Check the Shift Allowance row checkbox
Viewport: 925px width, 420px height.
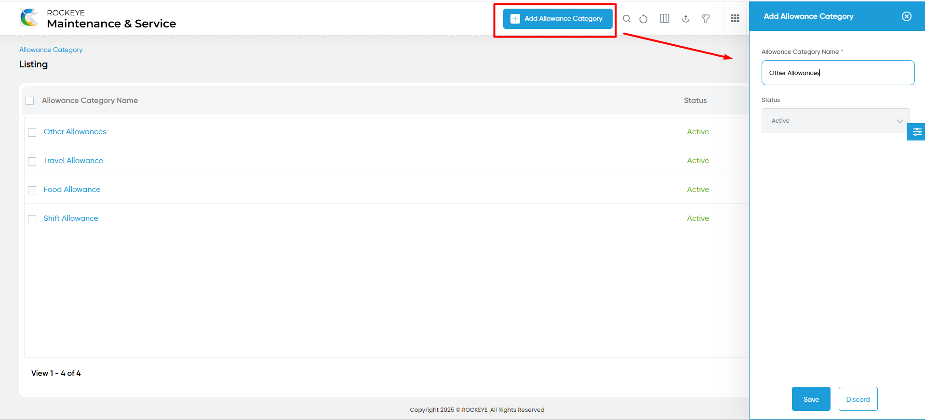tap(32, 219)
